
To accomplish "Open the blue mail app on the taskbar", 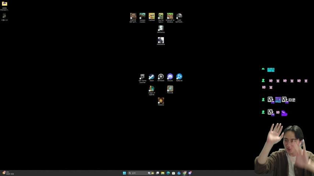I will tap(179, 173).
